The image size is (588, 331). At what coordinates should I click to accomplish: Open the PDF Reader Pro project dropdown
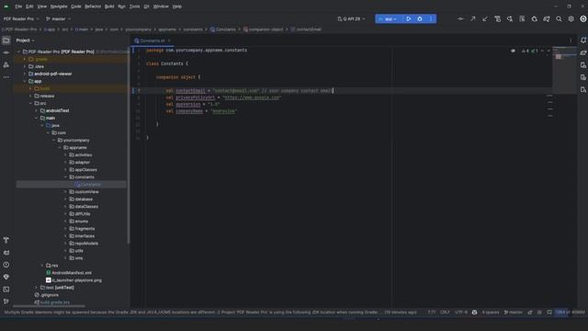(21, 18)
